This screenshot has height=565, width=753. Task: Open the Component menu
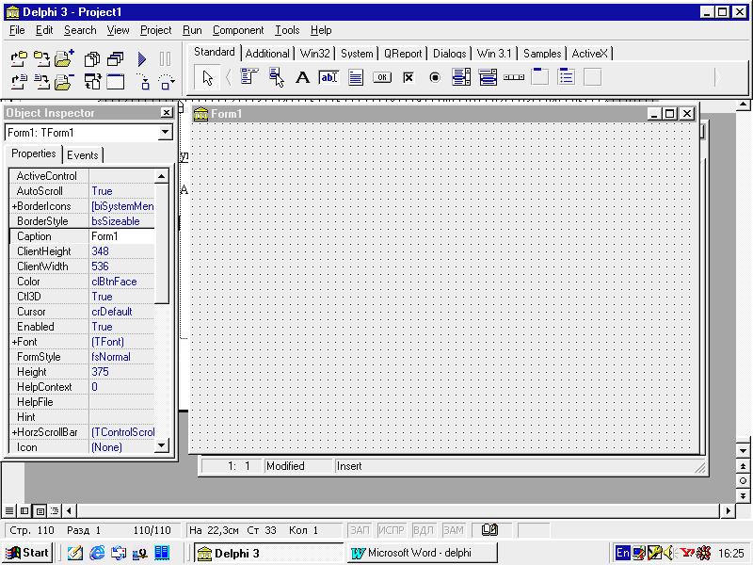pos(238,30)
